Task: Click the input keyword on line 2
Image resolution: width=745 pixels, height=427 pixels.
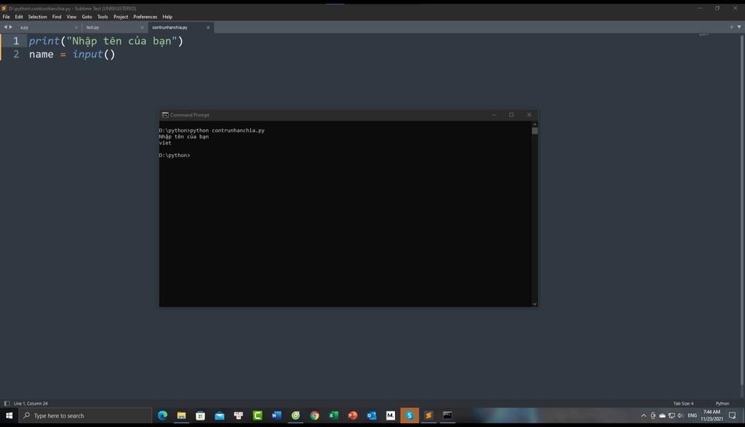Action: pos(87,54)
